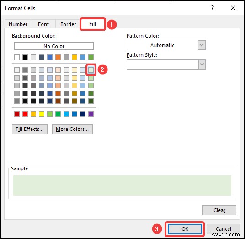Pick the white swatch in top row

point(17,57)
